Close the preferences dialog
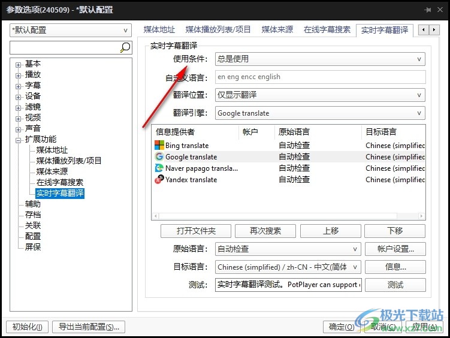 click(440, 10)
